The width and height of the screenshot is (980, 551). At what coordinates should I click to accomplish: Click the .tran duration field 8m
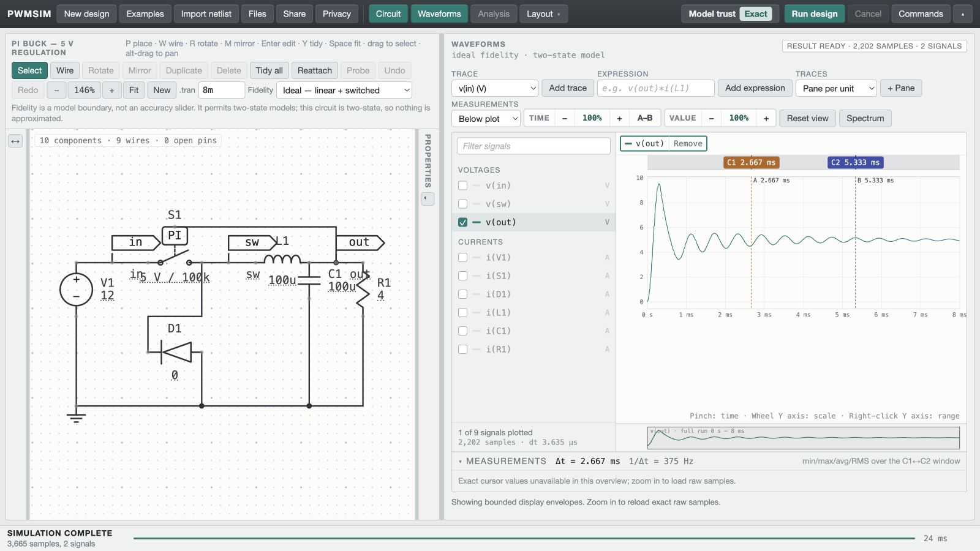[x=221, y=90]
